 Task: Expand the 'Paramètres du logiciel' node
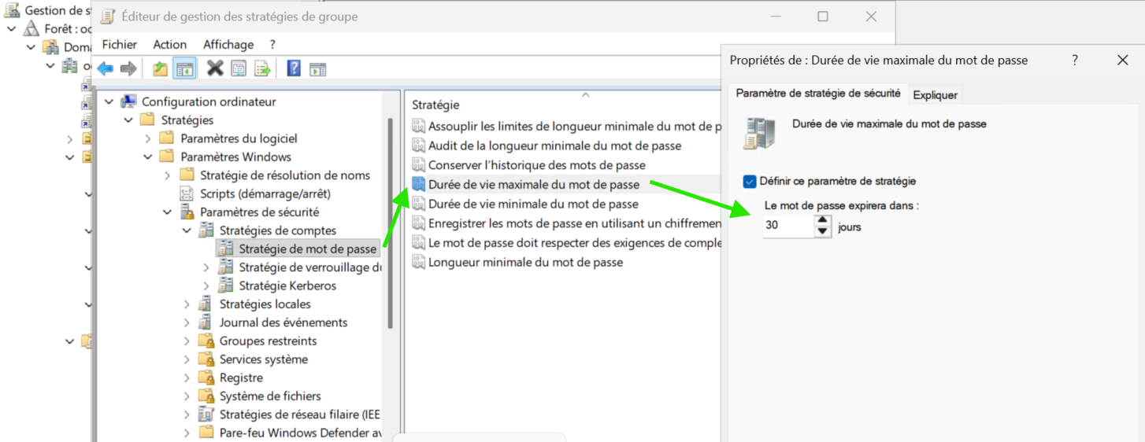pyautogui.click(x=147, y=138)
